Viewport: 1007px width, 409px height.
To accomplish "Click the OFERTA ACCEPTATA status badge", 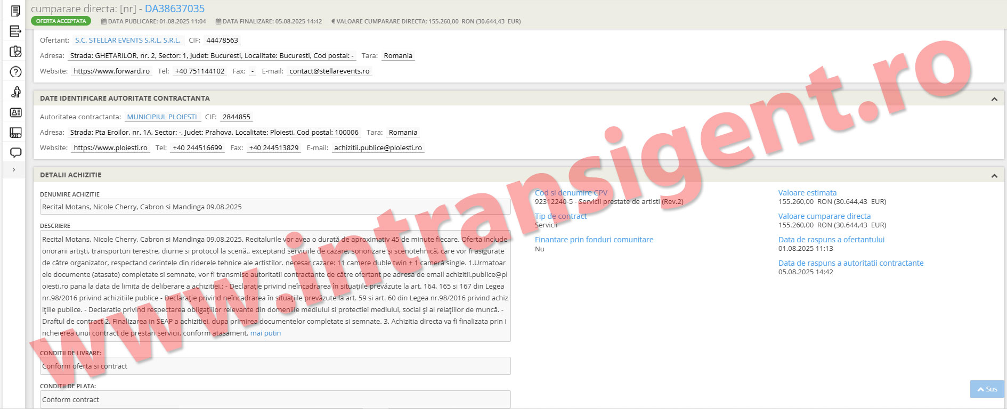I will [61, 21].
